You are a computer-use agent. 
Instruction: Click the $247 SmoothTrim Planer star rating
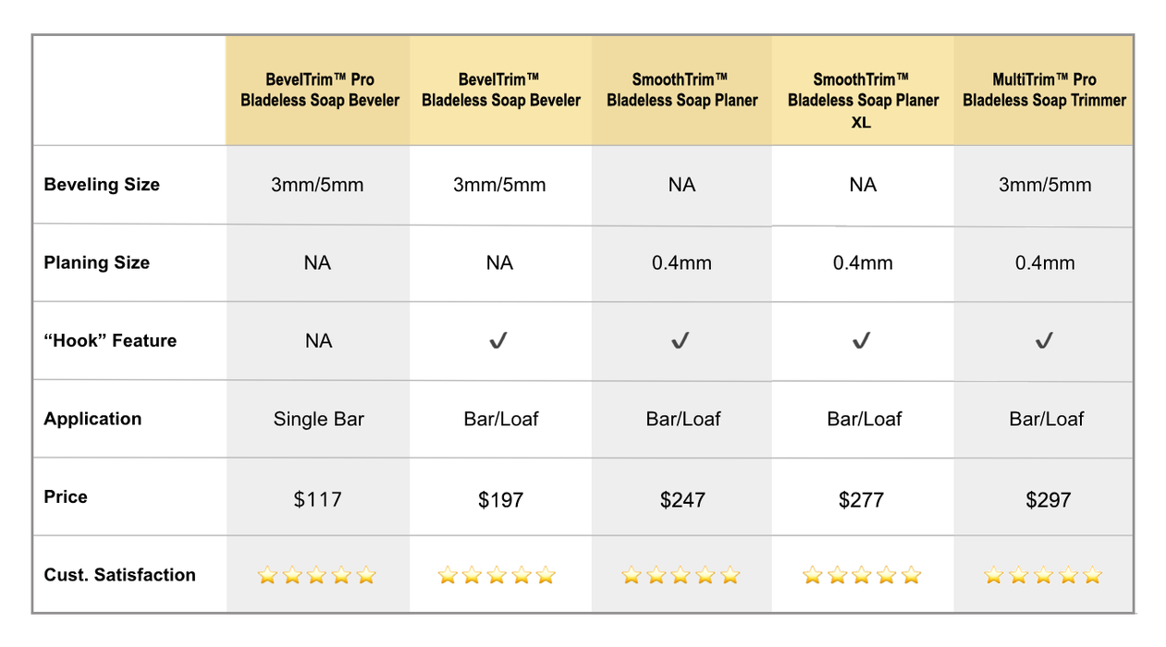coord(681,576)
